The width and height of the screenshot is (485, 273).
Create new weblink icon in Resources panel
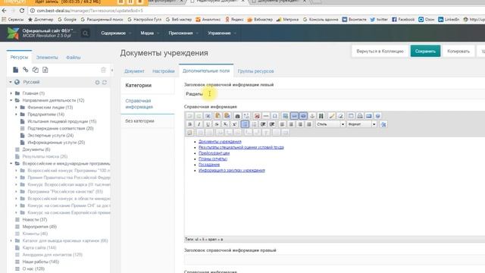click(x=25, y=70)
